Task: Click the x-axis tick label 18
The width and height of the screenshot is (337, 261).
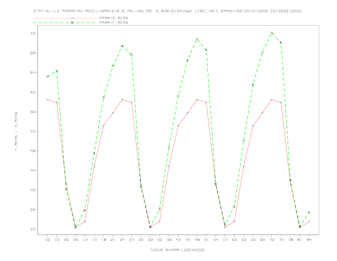Action: [103, 240]
